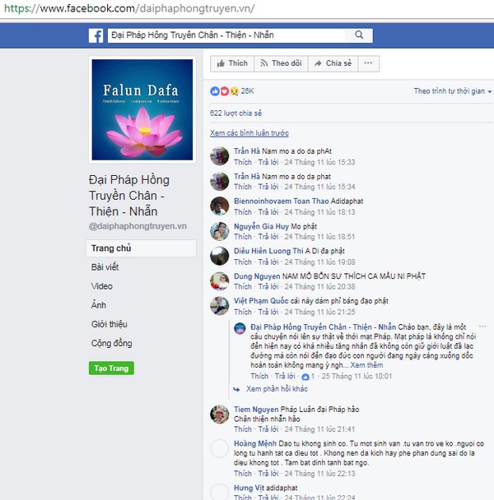Click the search magnifier icon
The height and width of the screenshot is (500, 494).
359,35
